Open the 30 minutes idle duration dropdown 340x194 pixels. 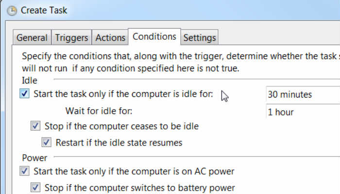[302, 95]
